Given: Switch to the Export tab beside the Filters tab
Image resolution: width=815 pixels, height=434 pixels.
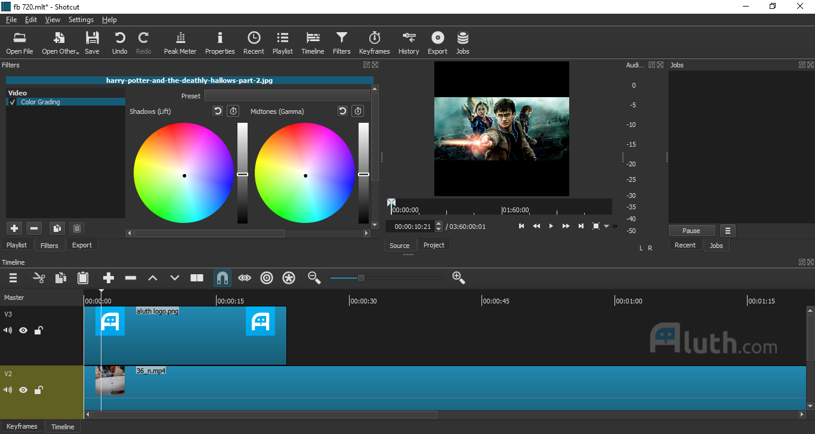Looking at the screenshot, I should [x=82, y=245].
